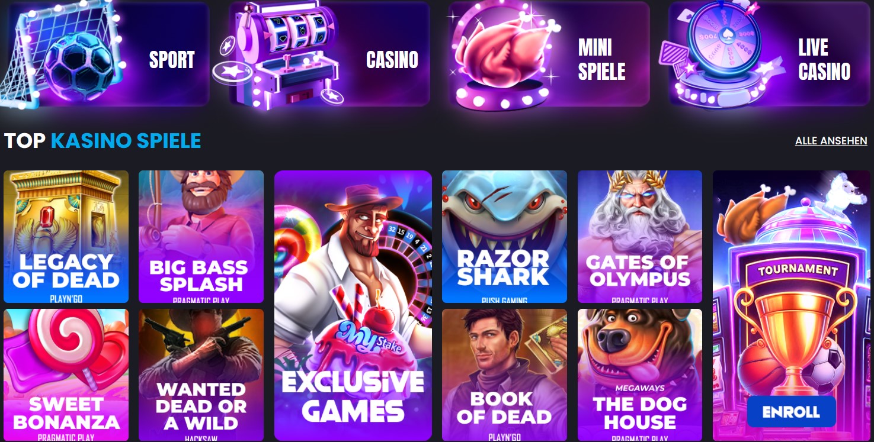Open the Big Bass Splash game tile
Viewport: 874px width, 442px height.
pyautogui.click(x=201, y=237)
